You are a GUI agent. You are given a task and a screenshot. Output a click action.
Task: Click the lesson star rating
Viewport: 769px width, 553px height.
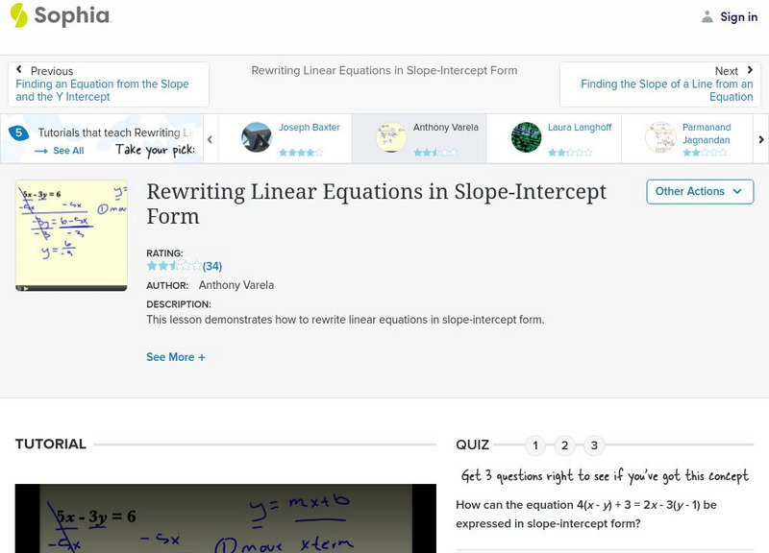pos(174,266)
